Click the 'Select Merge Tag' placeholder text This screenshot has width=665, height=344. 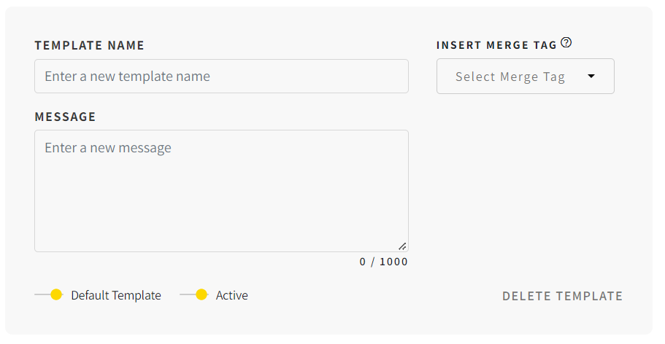(x=510, y=77)
